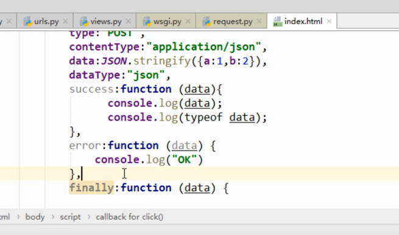Click the Python file icon on urls.py
This screenshot has height=235, width=399.
point(27,22)
